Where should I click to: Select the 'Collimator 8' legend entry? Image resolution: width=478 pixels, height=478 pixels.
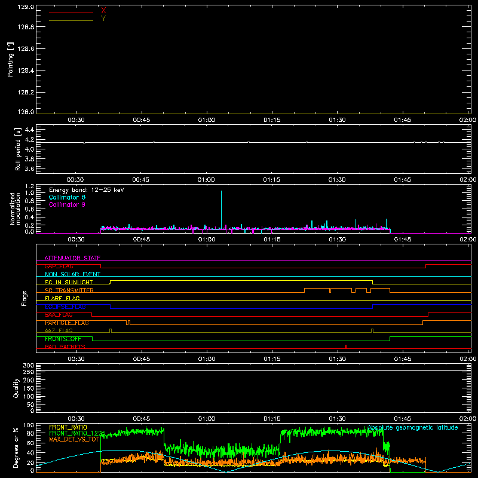[x=67, y=197]
